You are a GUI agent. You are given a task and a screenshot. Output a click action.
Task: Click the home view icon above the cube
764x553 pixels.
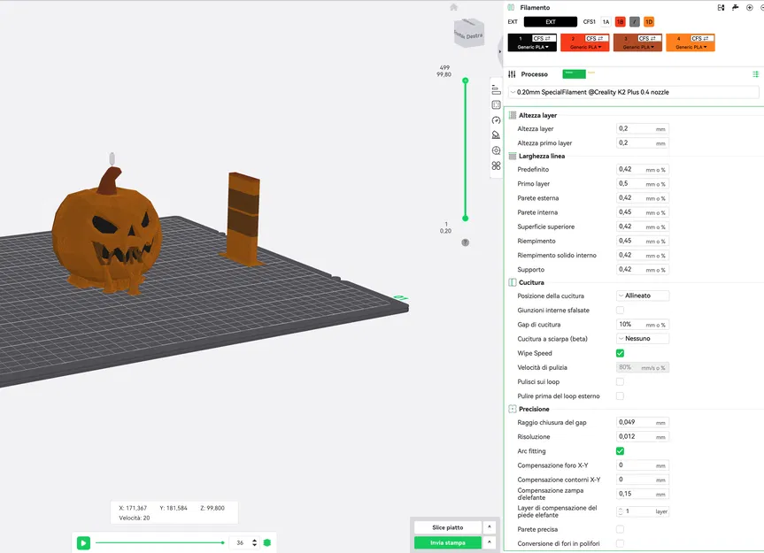point(453,7)
